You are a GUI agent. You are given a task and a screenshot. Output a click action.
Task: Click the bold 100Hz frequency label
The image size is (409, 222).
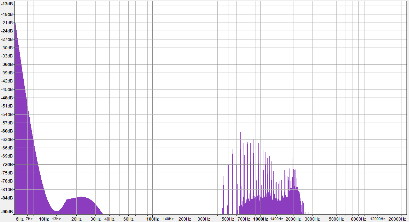click(153, 219)
